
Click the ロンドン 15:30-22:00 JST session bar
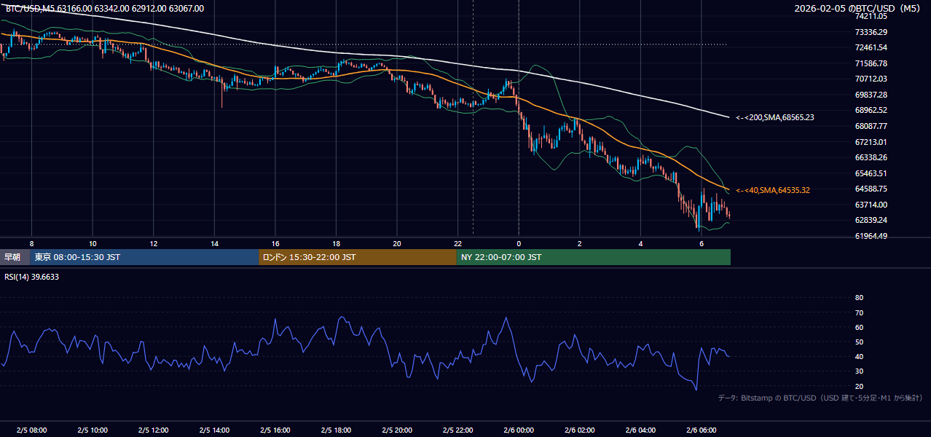pos(358,257)
